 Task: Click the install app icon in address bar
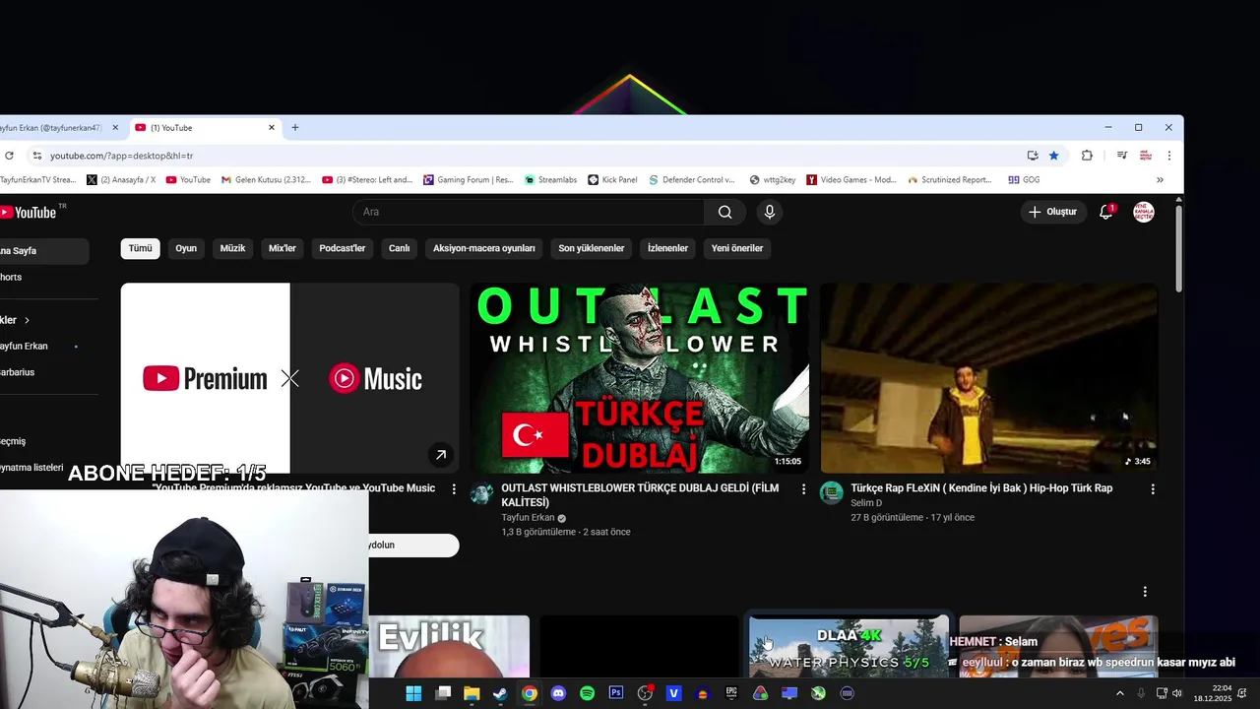coord(1032,156)
